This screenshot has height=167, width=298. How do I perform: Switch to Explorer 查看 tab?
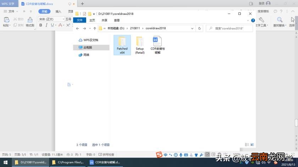click(117, 20)
